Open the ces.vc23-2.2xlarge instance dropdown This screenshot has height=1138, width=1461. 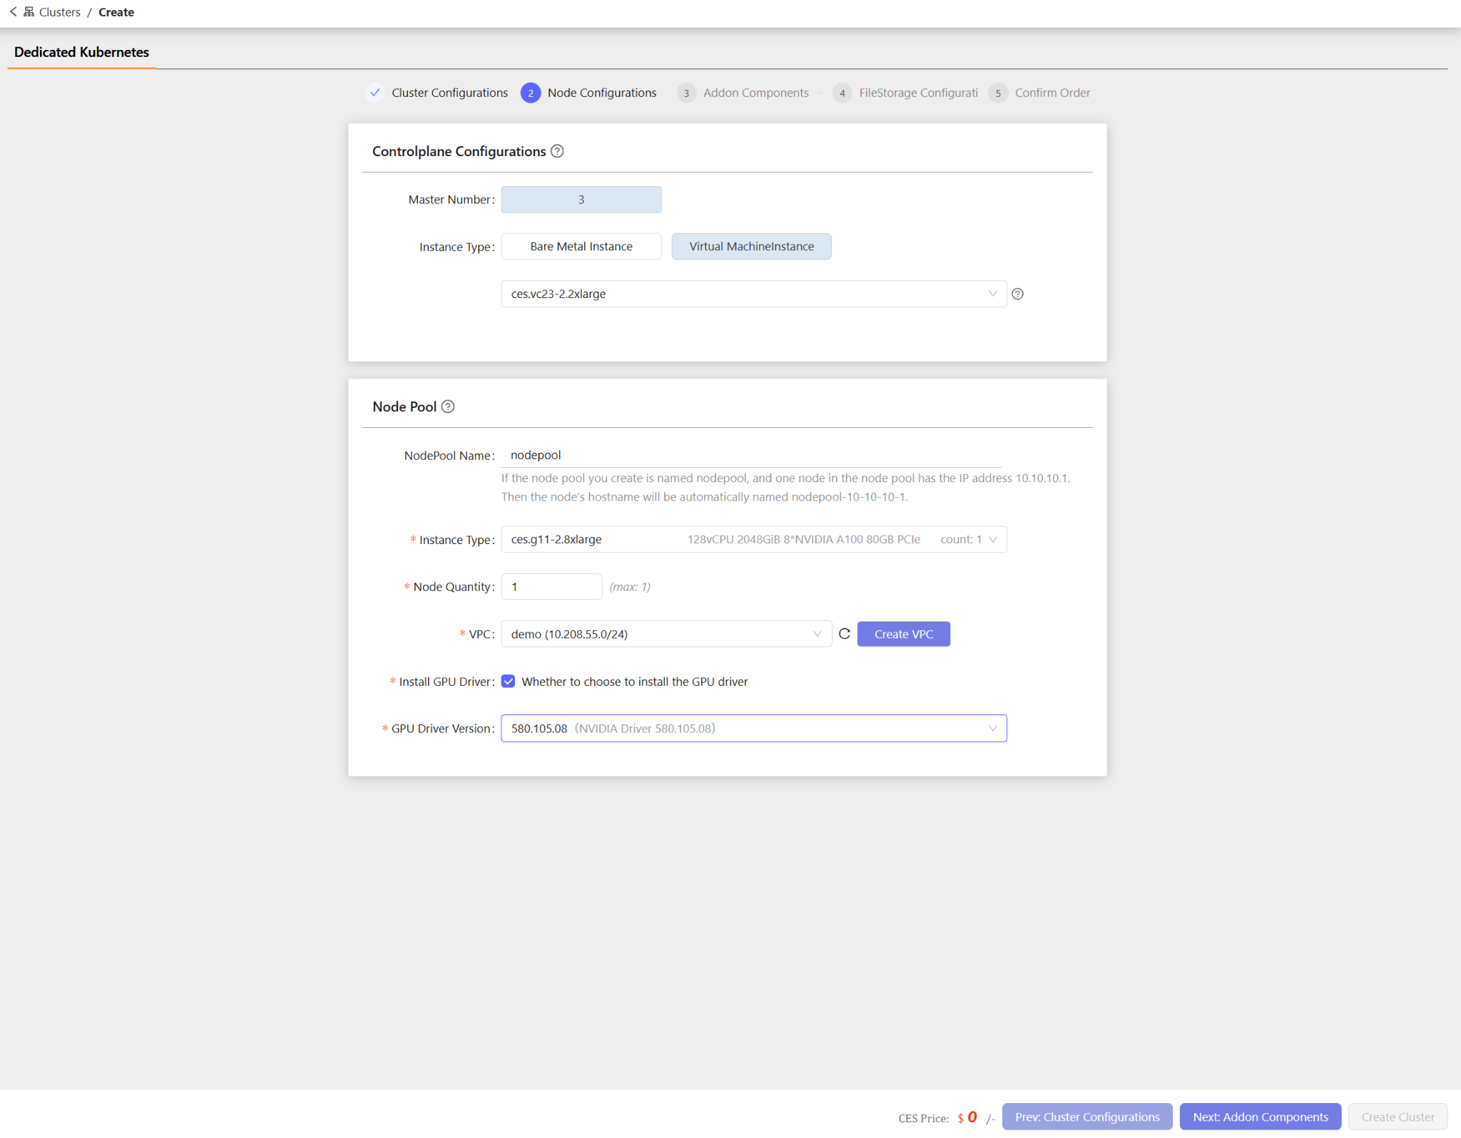[753, 294]
